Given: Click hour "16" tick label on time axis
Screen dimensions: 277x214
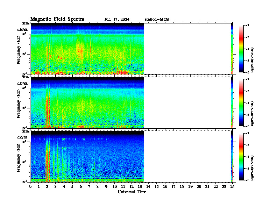Looking at the screenshot, I should [x=165, y=186].
